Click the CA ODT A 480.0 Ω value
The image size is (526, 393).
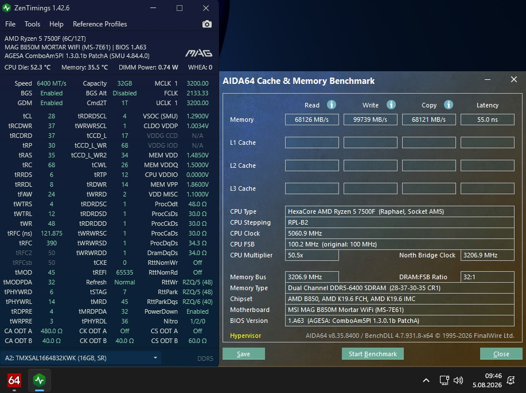[52, 331]
